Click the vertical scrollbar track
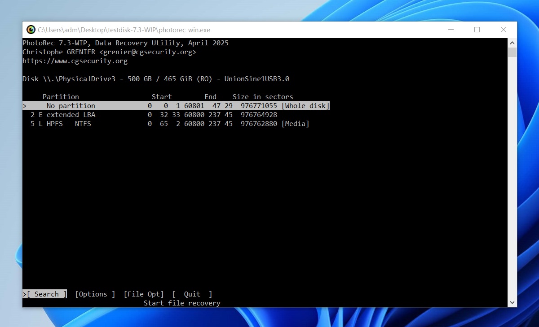Screen dimensions: 539x327 (x=512, y=179)
